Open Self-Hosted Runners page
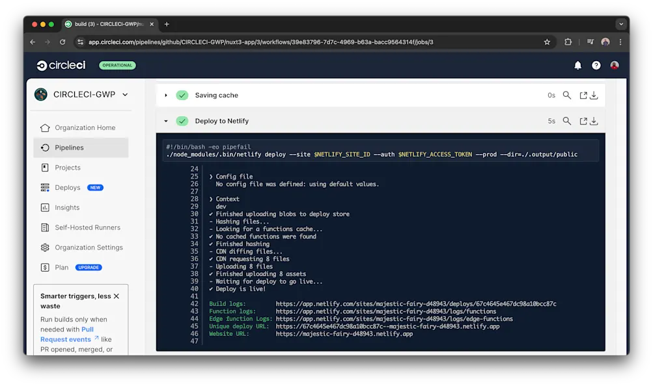The height and width of the screenshot is (386, 653). click(x=81, y=227)
